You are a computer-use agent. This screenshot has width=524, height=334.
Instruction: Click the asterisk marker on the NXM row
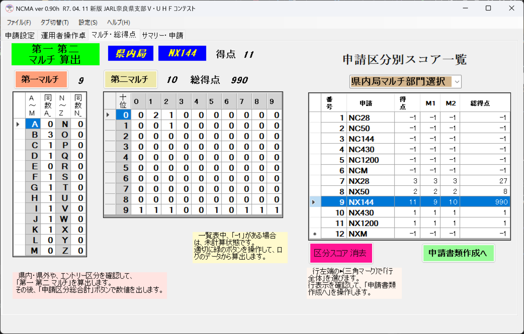[314, 233]
